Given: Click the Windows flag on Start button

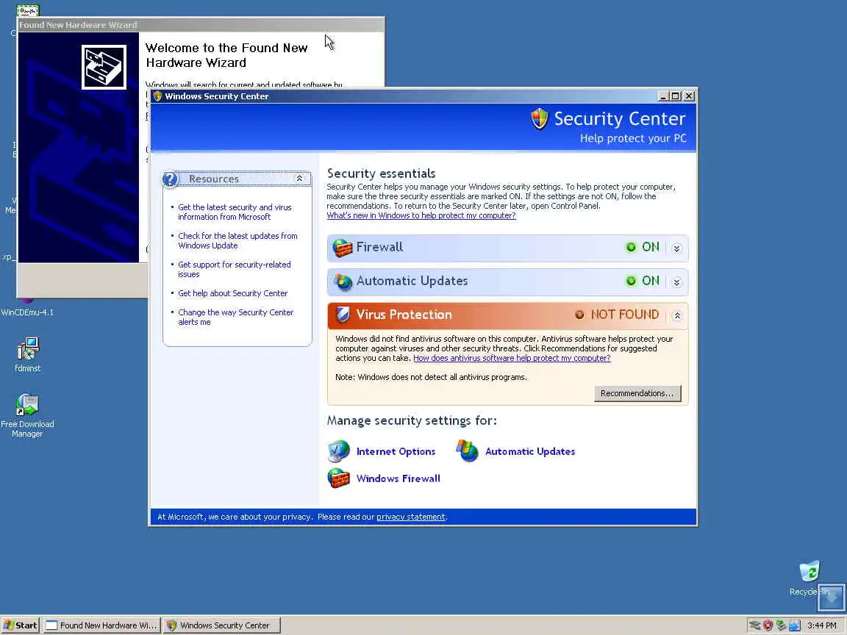Looking at the screenshot, I should pyautogui.click(x=8, y=625).
